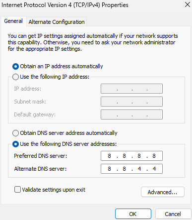Click the Subnet mask input field
Viewport: 192px width, 220px height.
131,102
